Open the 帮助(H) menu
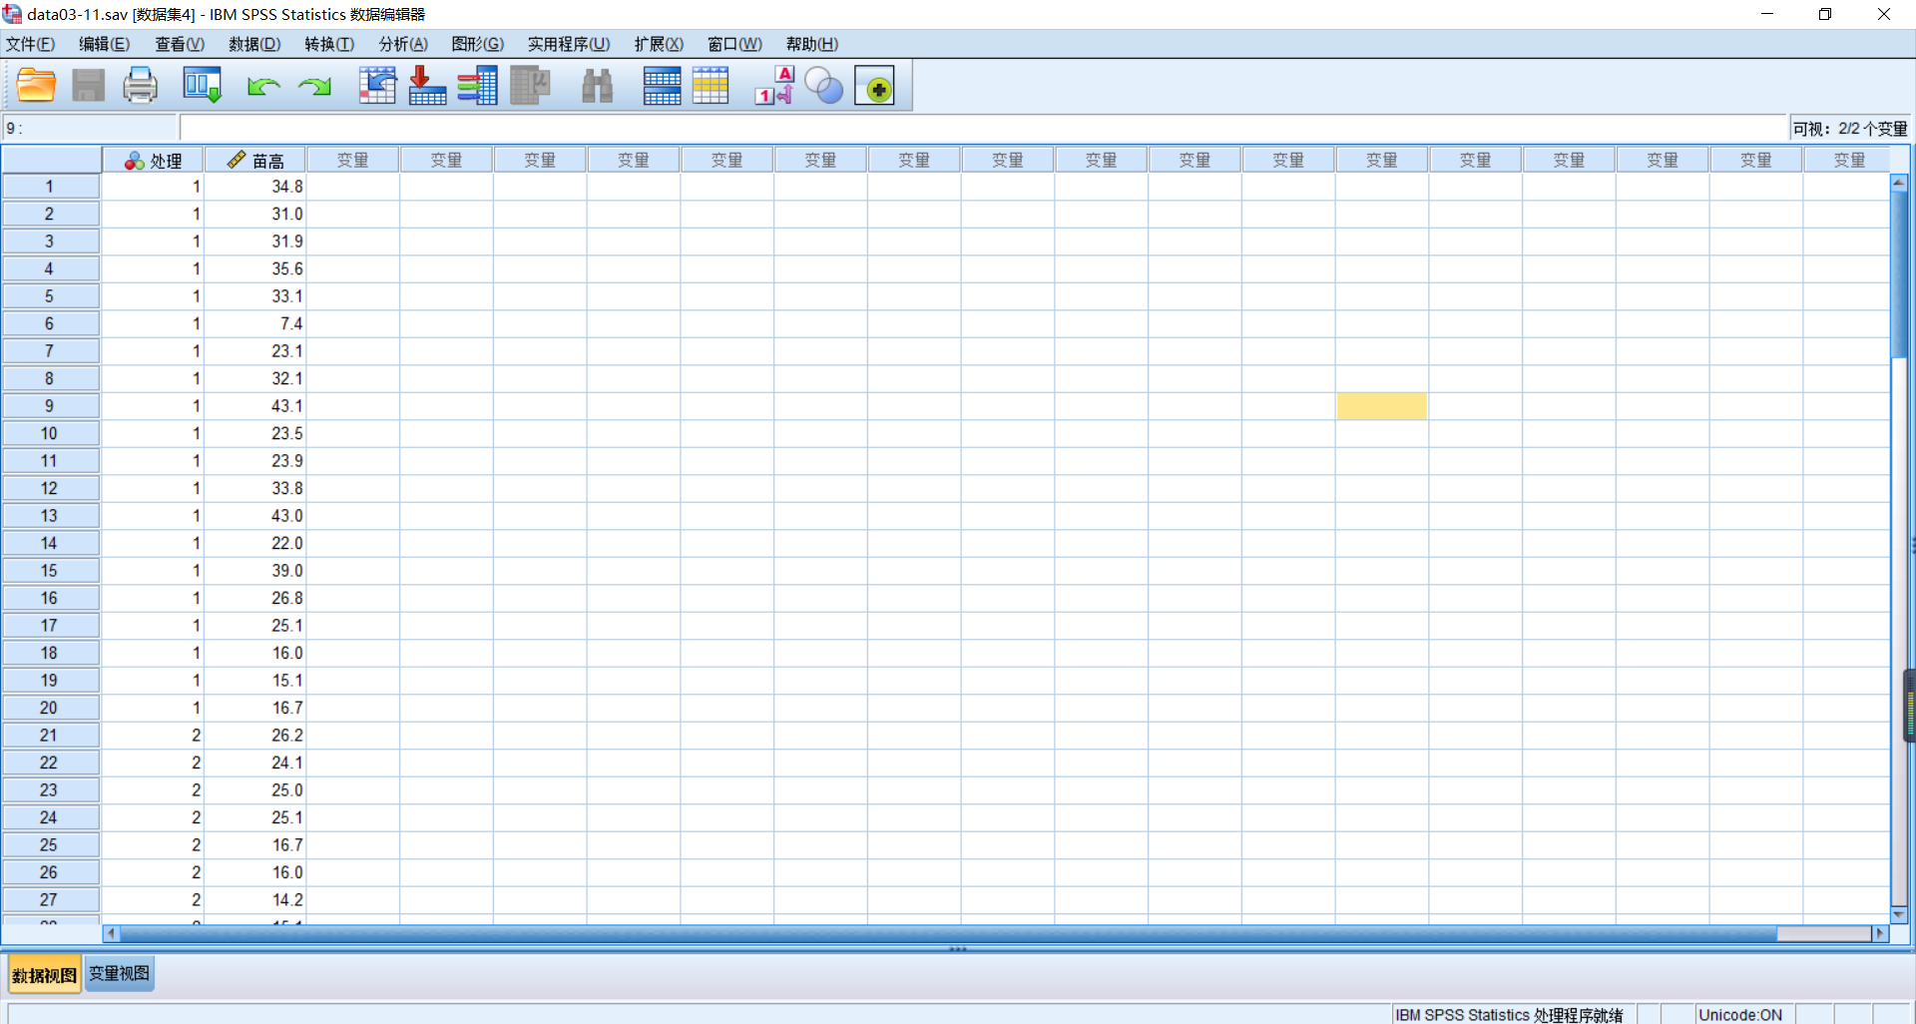The image size is (1916, 1024). click(812, 44)
